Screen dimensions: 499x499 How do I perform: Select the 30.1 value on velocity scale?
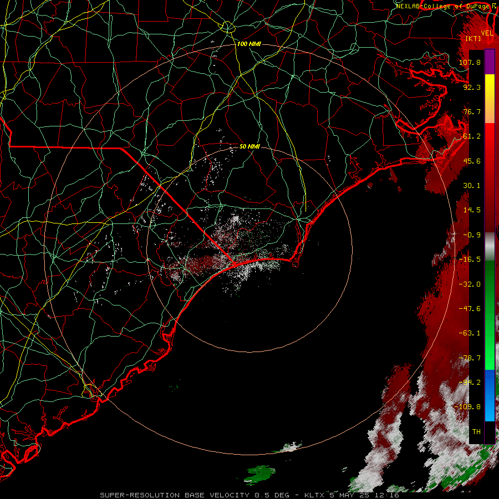472,185
